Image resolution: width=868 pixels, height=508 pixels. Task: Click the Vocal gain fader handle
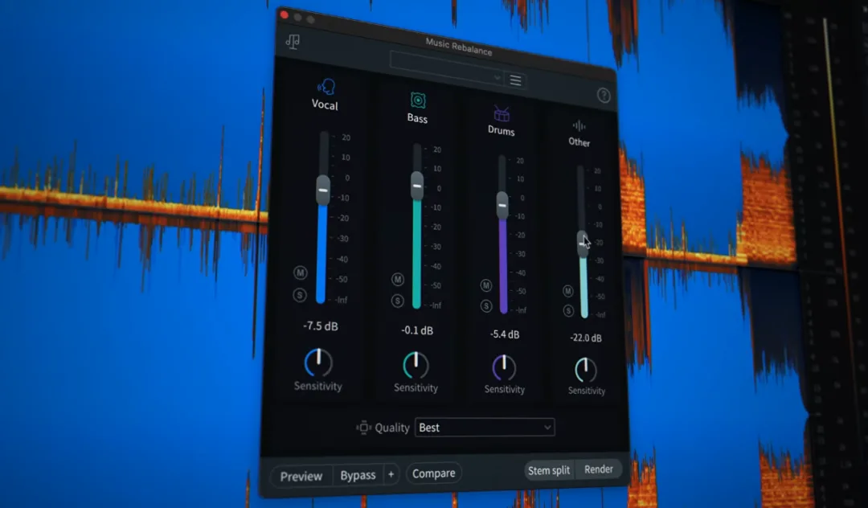(x=323, y=190)
